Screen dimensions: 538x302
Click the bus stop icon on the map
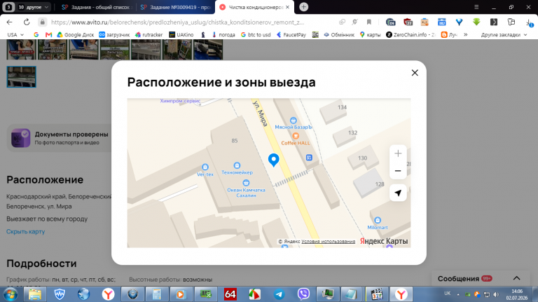[309, 158]
